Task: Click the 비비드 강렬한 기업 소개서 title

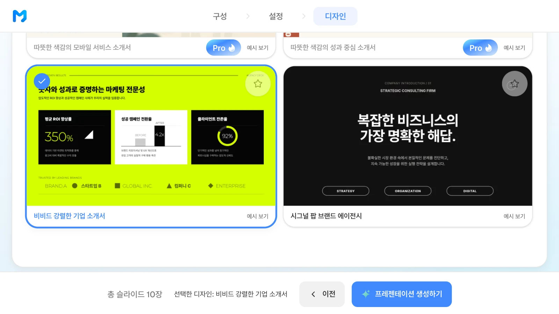Action: click(x=70, y=216)
